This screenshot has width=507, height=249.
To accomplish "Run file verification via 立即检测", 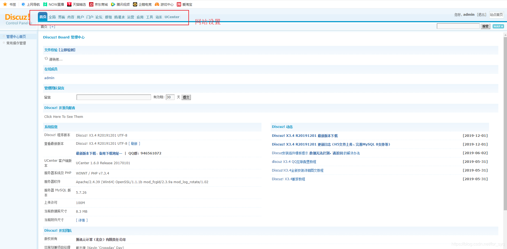I will (67, 50).
